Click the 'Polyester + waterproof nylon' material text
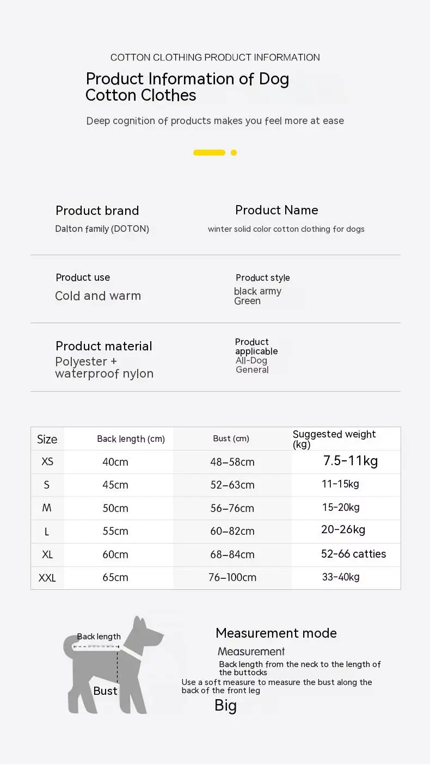Screen dimensions: 430x765 (x=104, y=368)
